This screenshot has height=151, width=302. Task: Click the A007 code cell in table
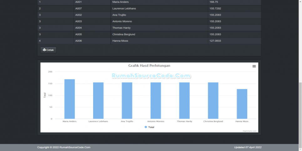click(x=78, y=8)
